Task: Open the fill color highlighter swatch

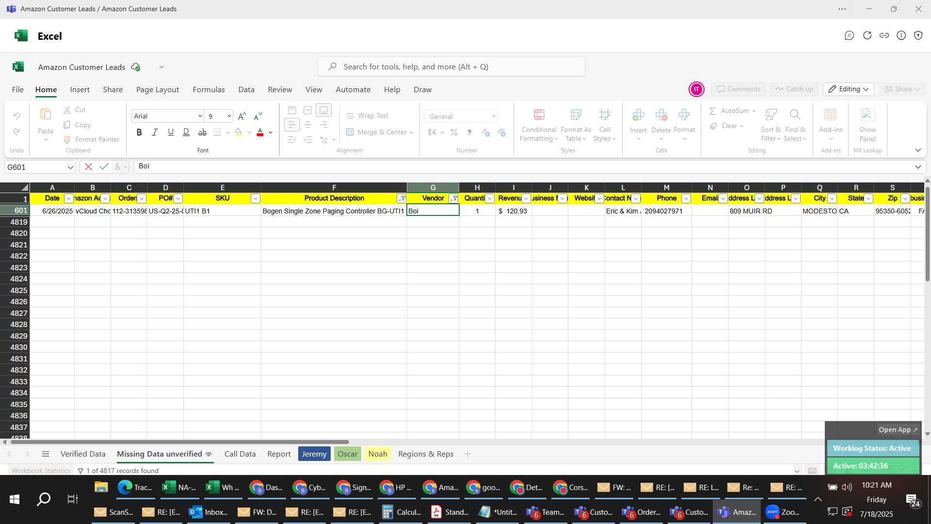Action: click(x=238, y=132)
